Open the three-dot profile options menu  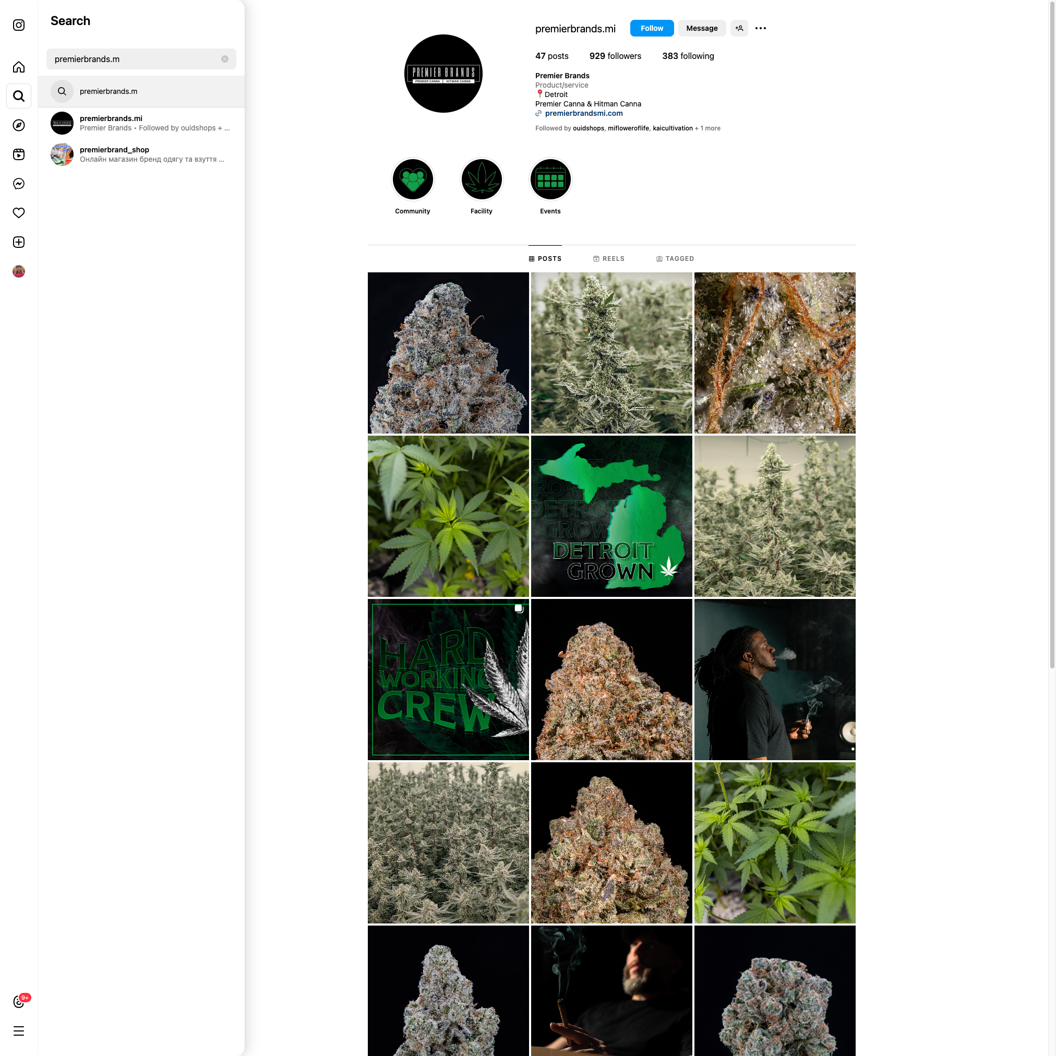pyautogui.click(x=760, y=28)
